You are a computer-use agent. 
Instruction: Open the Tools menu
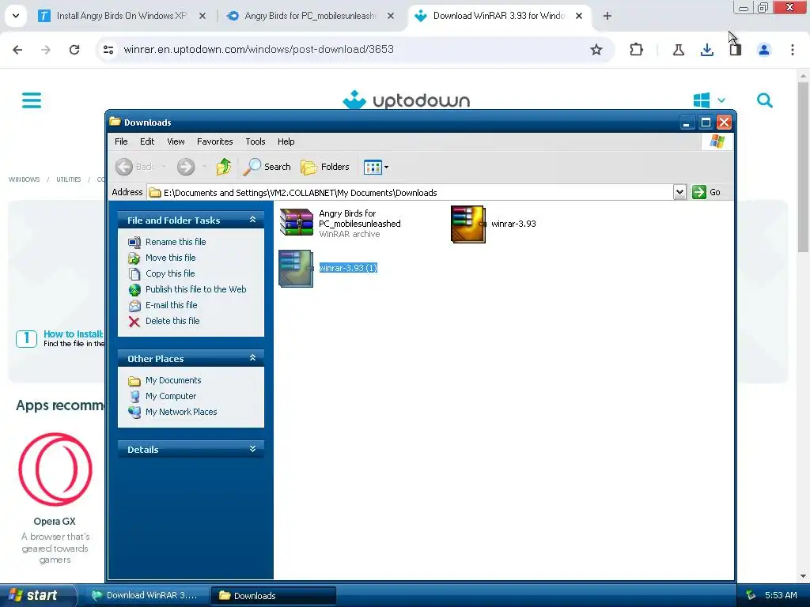(x=255, y=141)
